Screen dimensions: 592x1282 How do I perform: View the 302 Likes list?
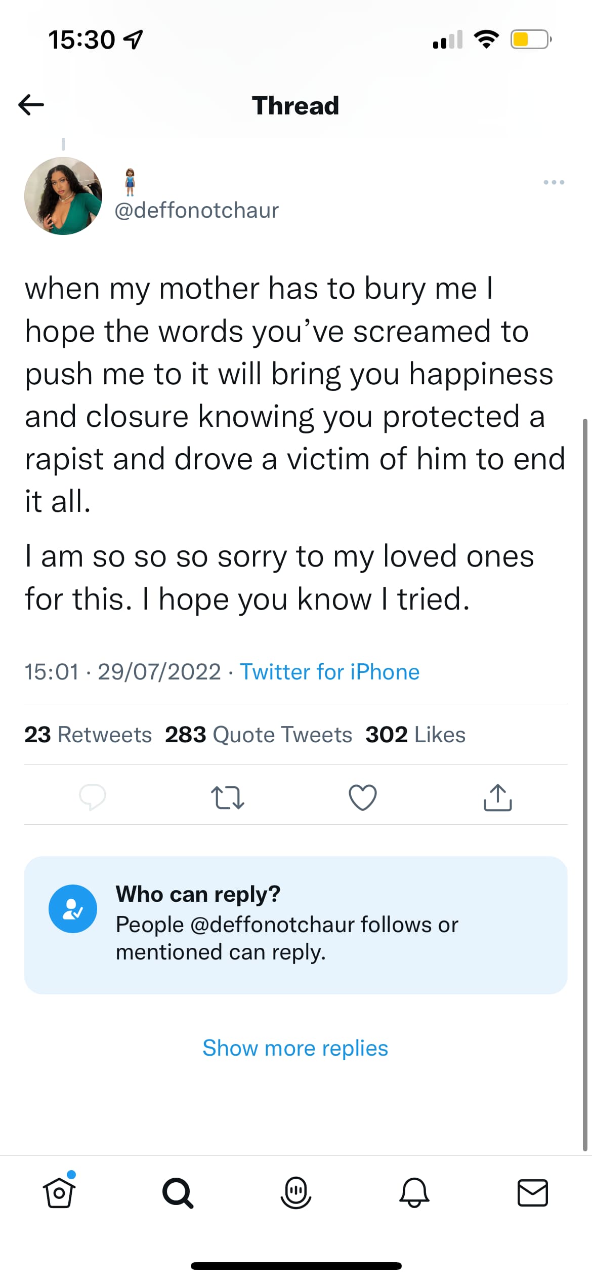[415, 735]
